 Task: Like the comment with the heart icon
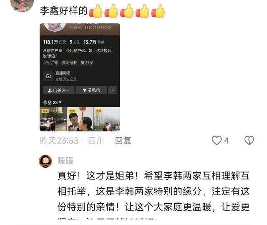tap(217, 141)
